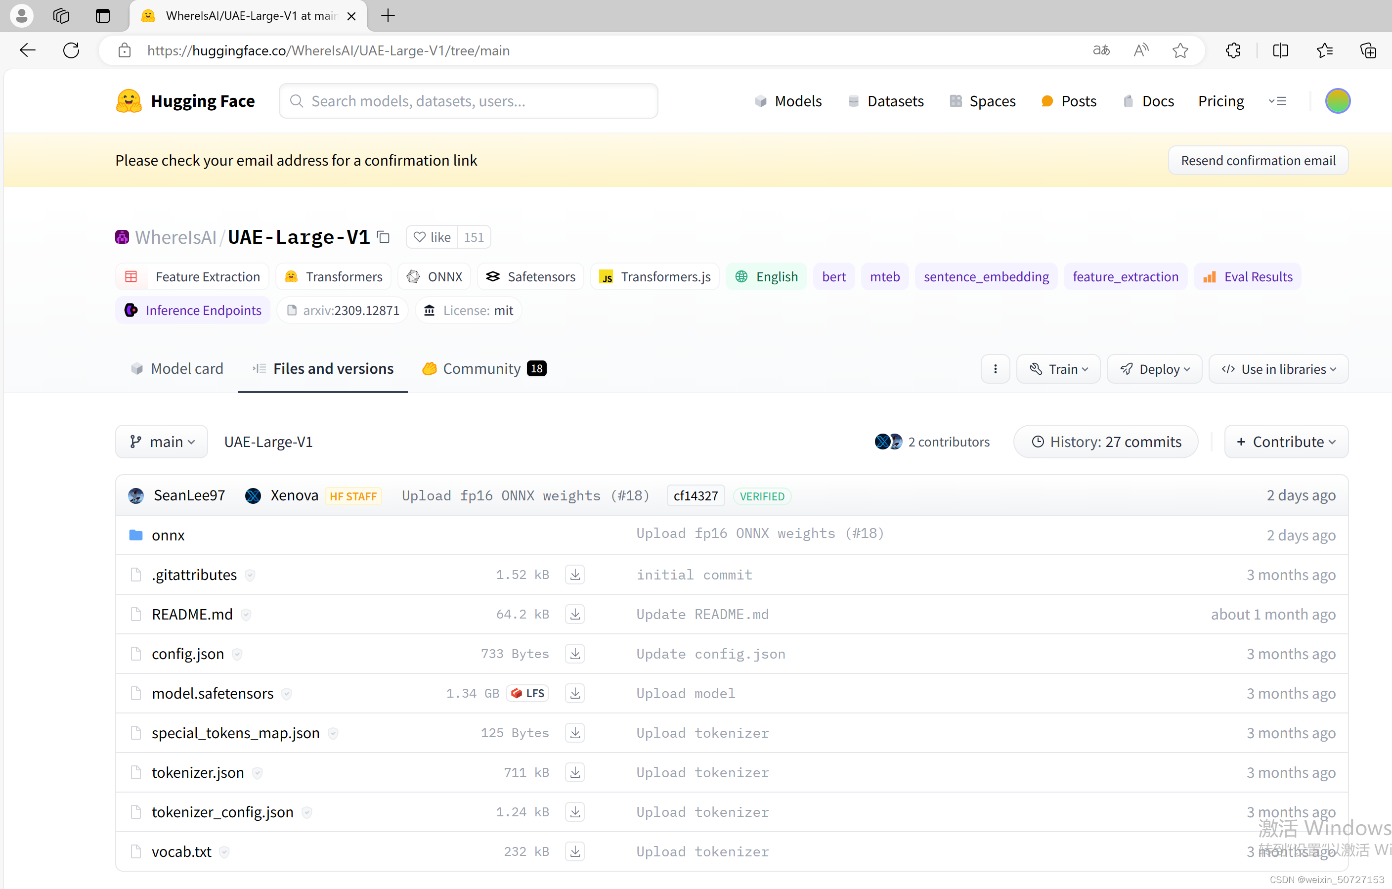This screenshot has height=889, width=1392.
Task: Click the browser refresh icon
Action: [x=71, y=50]
